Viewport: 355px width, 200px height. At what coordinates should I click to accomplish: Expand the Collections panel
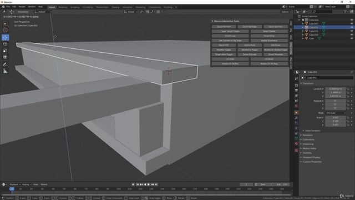tap(308, 139)
